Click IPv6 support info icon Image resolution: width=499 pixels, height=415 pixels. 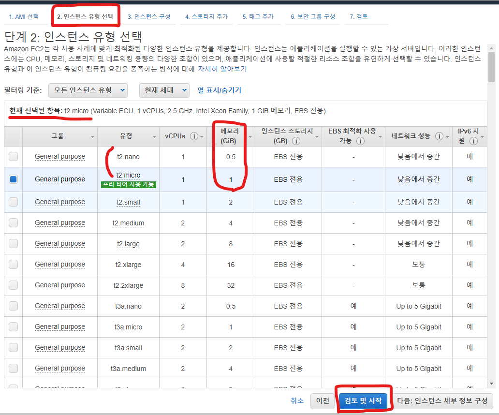[473, 141]
